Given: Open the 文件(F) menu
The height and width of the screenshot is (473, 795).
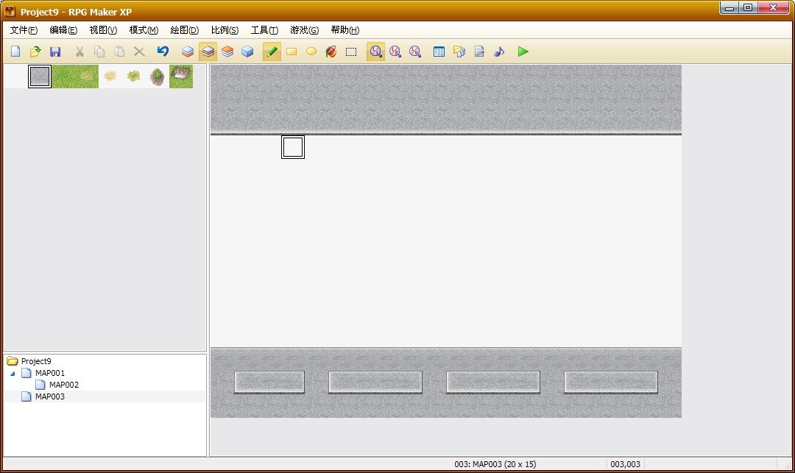Looking at the screenshot, I should [x=24, y=30].
